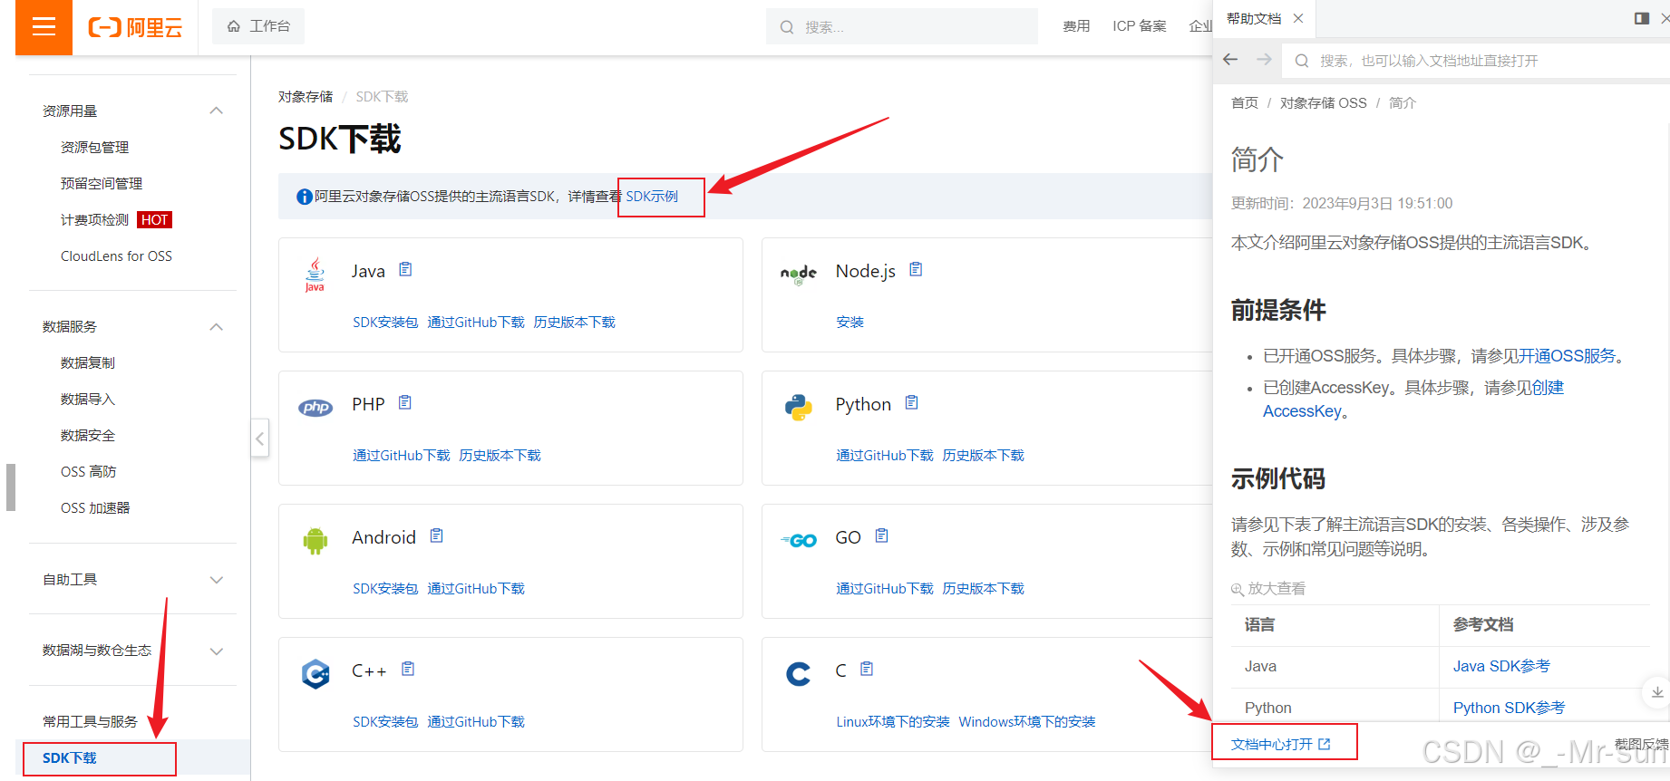Viewport: 1670px width, 781px height.
Task: Click the Aliyun logo
Action: coord(135,27)
